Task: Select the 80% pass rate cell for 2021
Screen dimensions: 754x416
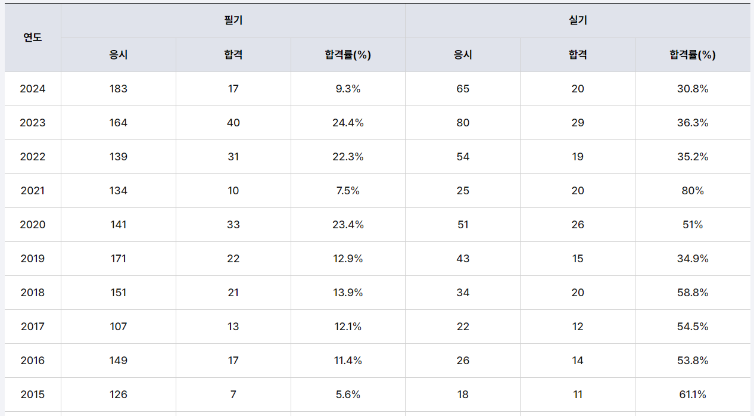Action: click(692, 191)
